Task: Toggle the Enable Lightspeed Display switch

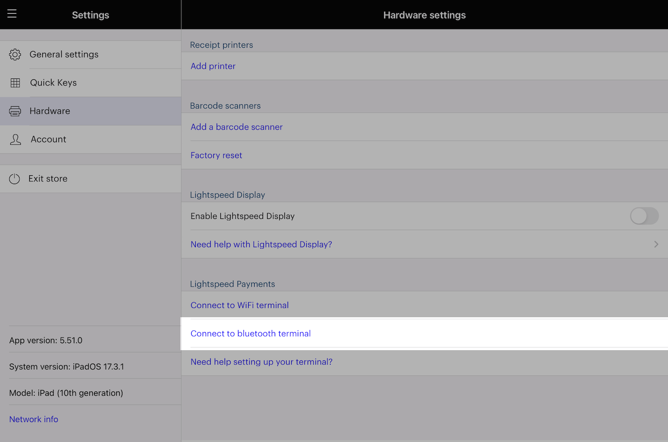Action: pos(644,216)
